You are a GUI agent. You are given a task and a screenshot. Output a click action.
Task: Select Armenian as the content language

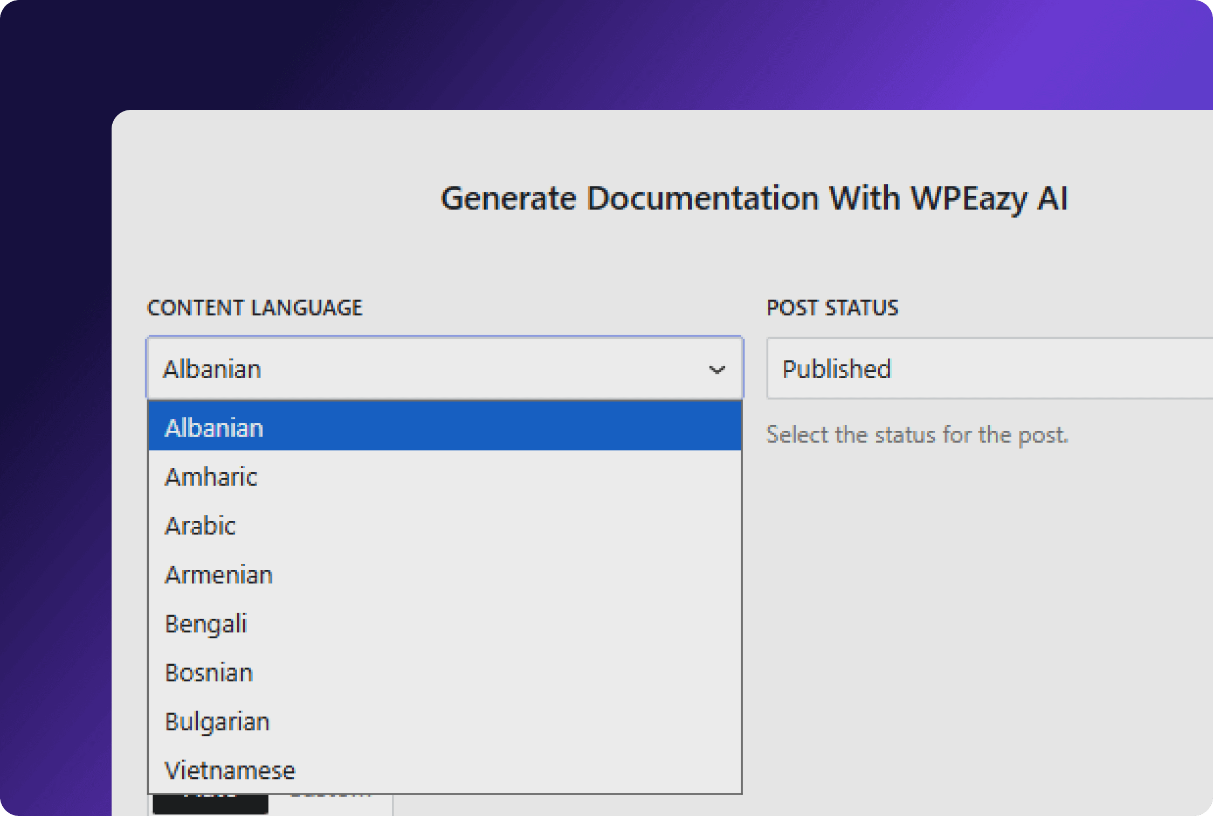click(444, 575)
